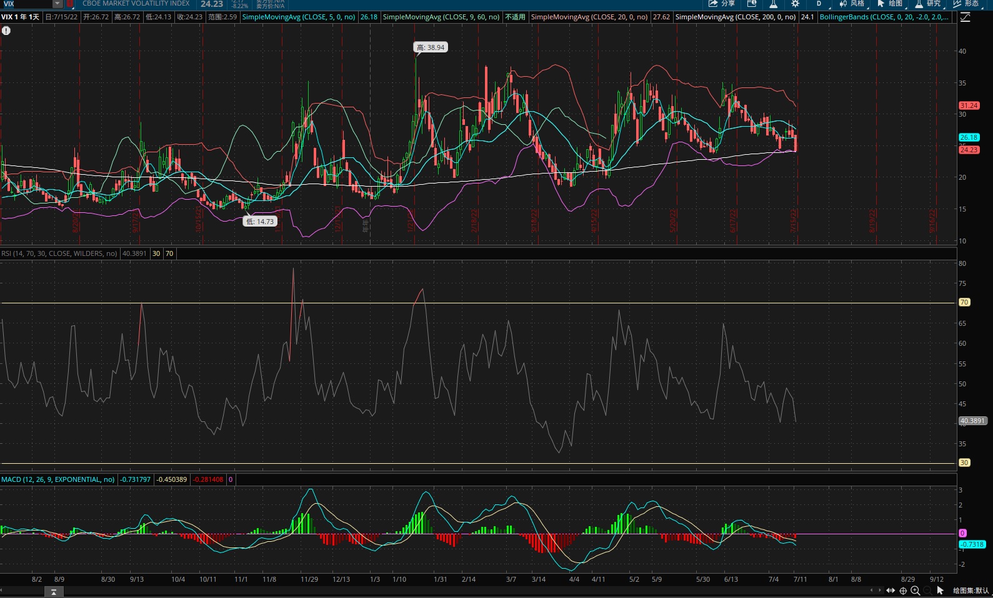This screenshot has height=598, width=993.
Task: Click the zoom in magnifier icon
Action: point(915,591)
